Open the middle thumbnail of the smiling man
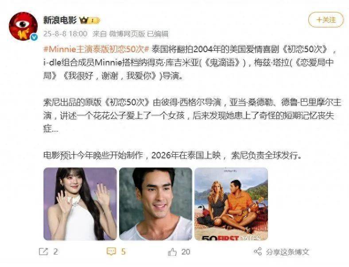The height and width of the screenshot is (267, 349). [x=155, y=204]
